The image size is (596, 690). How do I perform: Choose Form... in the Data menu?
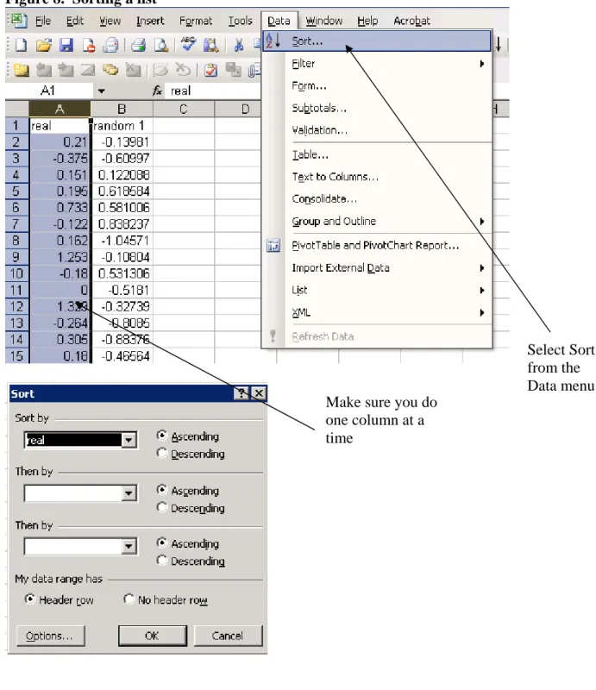[x=377, y=85]
